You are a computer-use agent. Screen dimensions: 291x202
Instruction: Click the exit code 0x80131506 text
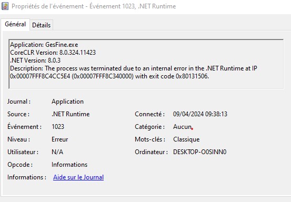tap(192, 76)
